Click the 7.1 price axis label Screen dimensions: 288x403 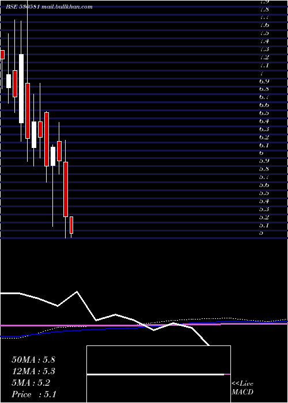point(264,65)
